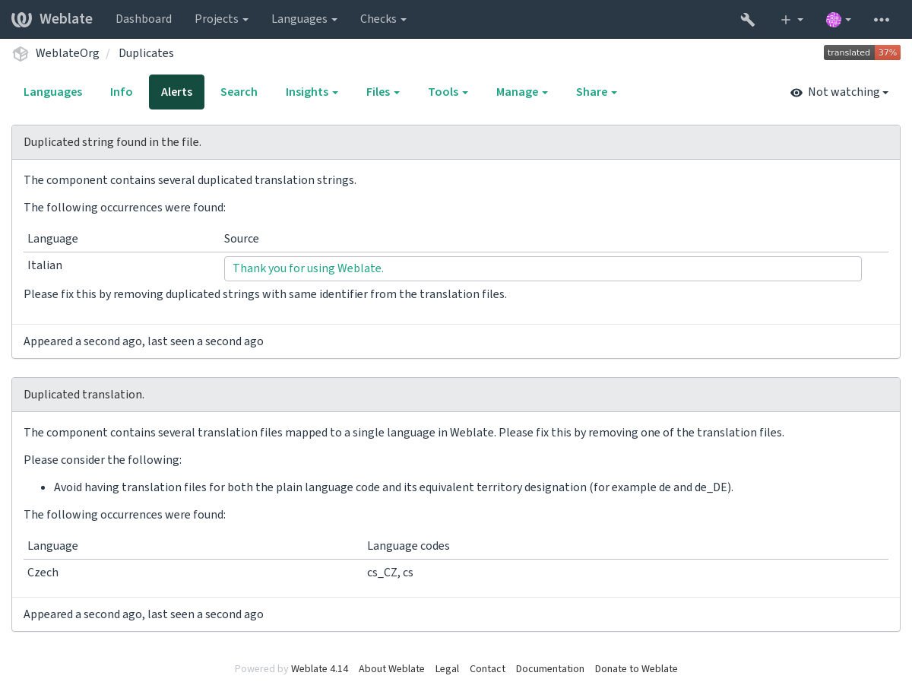The width and height of the screenshot is (912, 698).
Task: Click the Language codes column header
Action: [408, 546]
